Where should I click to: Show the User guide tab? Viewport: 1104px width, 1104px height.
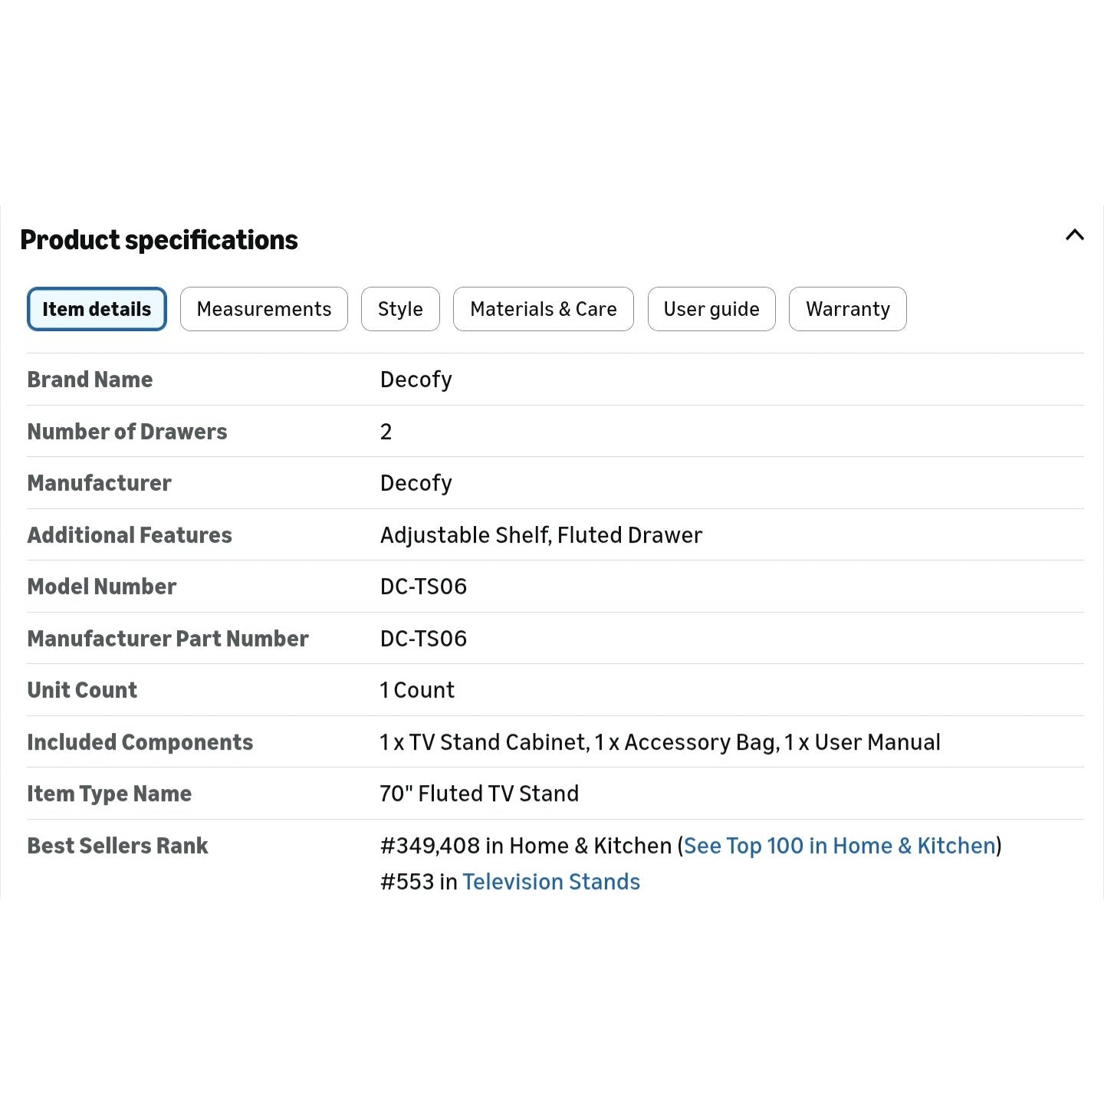(x=711, y=309)
